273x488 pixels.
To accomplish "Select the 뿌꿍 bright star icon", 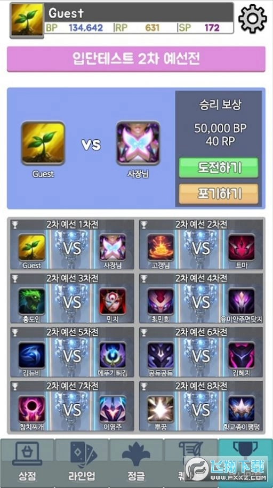I will pyautogui.click(x=160, y=409).
